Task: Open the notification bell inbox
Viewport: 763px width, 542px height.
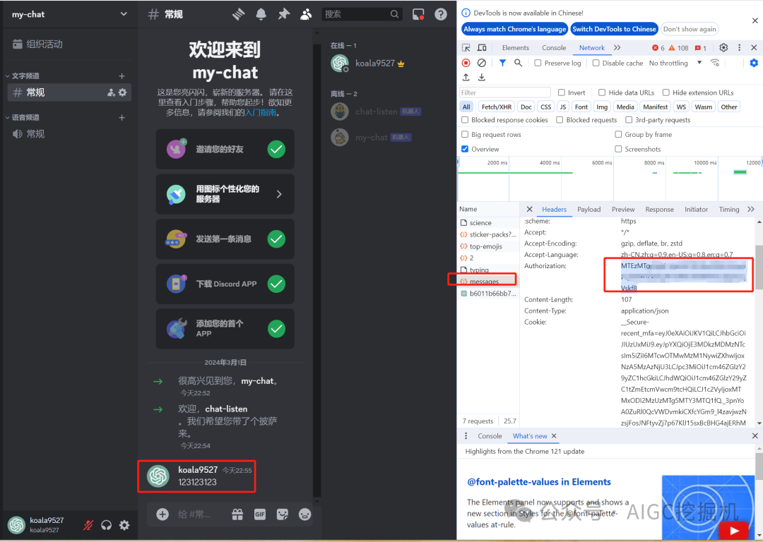Action: point(261,14)
